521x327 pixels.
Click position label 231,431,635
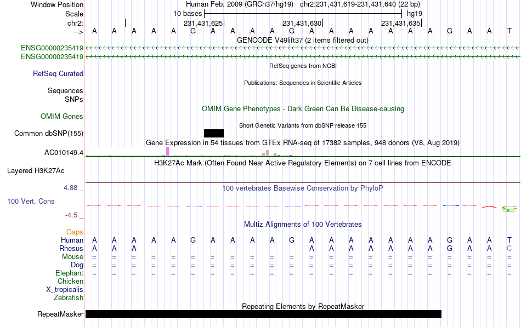pyautogui.click(x=400, y=23)
